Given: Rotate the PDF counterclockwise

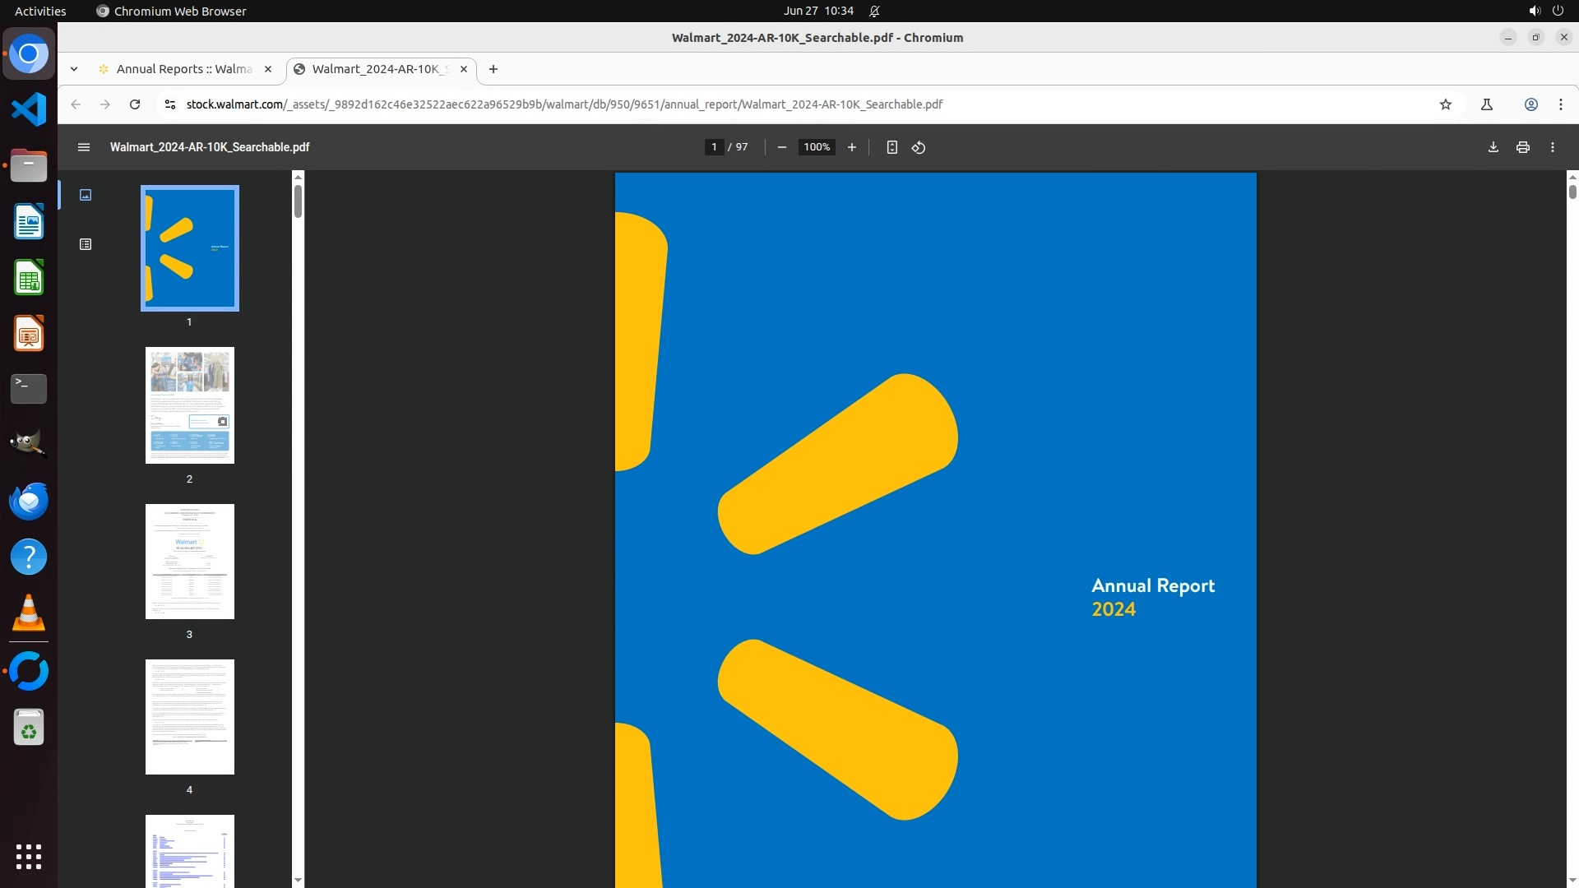Looking at the screenshot, I should pyautogui.click(x=919, y=147).
